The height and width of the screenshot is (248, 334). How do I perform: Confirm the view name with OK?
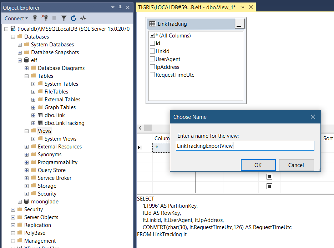pyautogui.click(x=258, y=165)
